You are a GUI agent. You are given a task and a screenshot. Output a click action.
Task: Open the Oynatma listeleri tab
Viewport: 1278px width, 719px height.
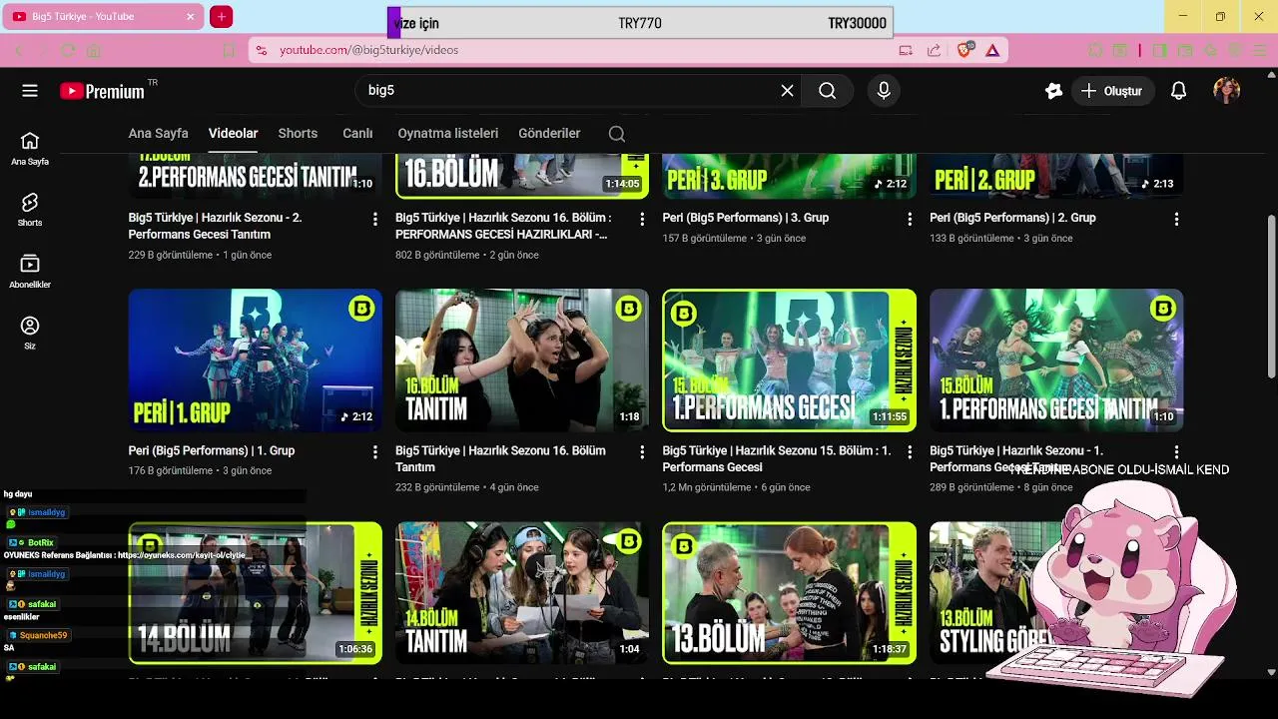[447, 134]
